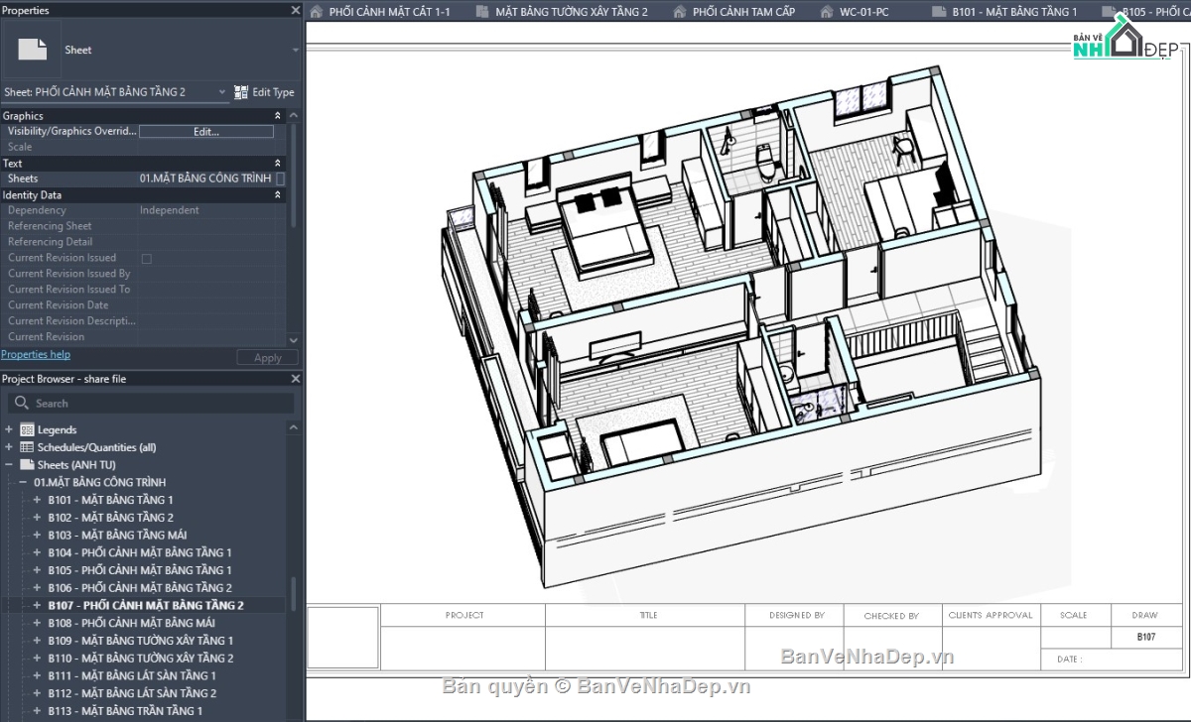Select B107 - PHỐI CẢNH MẶT BẰNG TẦNG 2 sheet
Viewport: 1191px width, 722px height.
click(146, 605)
